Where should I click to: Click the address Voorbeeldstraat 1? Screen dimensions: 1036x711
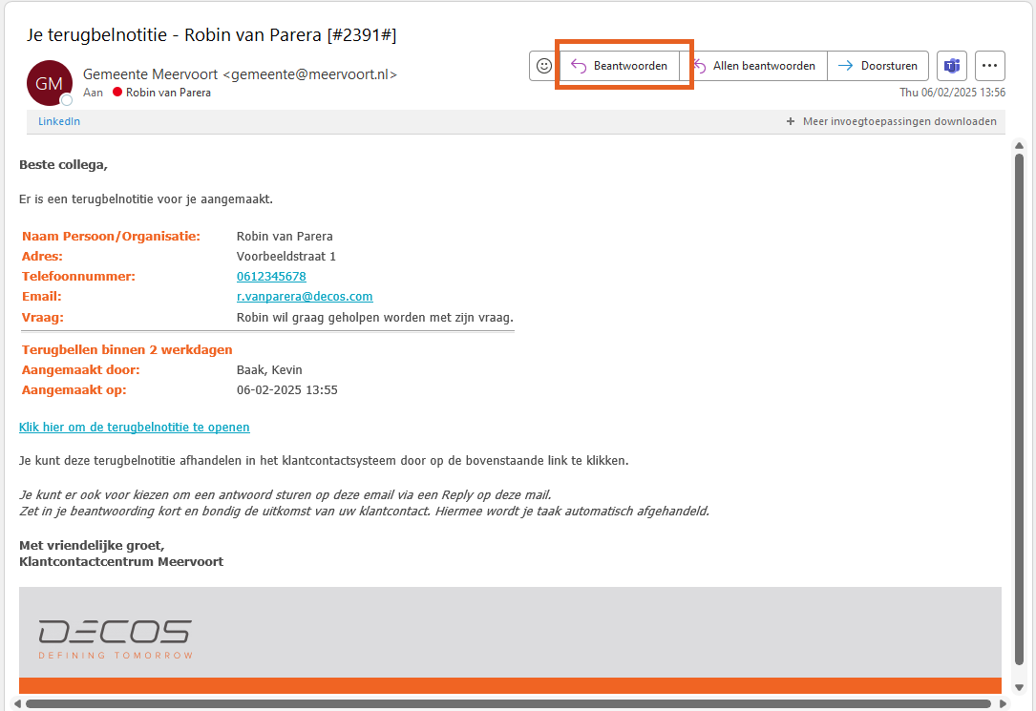pyautogui.click(x=286, y=256)
